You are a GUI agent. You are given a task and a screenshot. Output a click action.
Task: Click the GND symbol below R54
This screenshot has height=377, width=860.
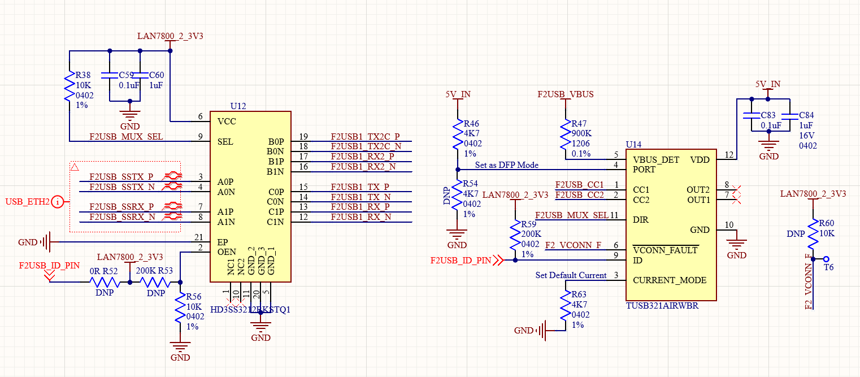(x=457, y=239)
